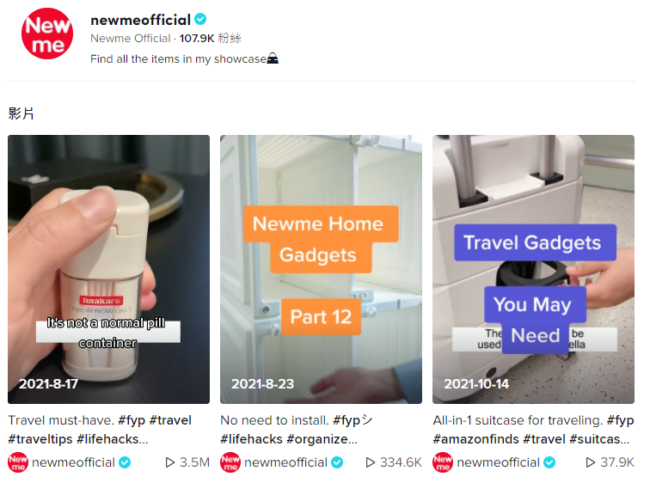Click small Newme avatar under pill container video

point(18,462)
